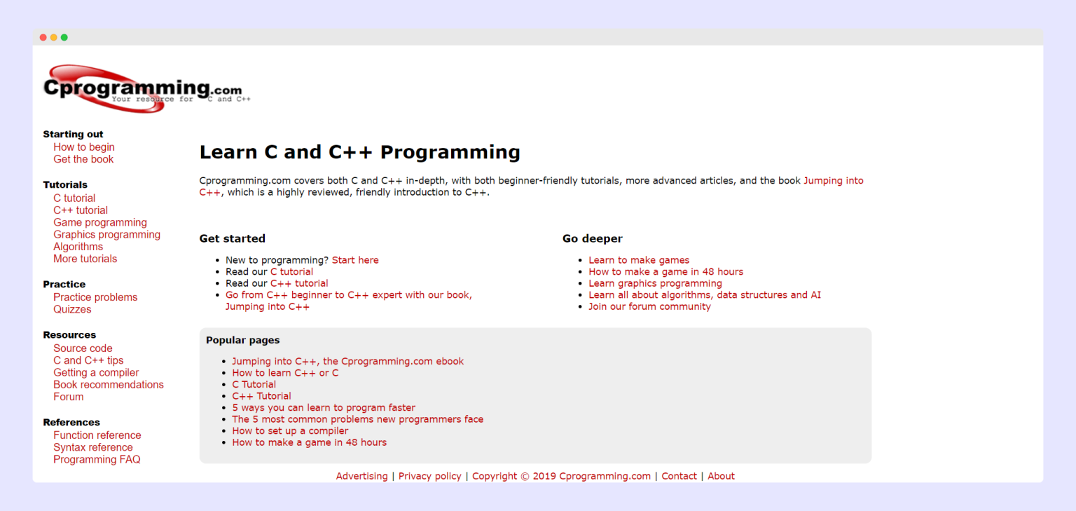The width and height of the screenshot is (1076, 511).
Task: Click the Cprogramming.com logo
Action: pyautogui.click(x=144, y=89)
